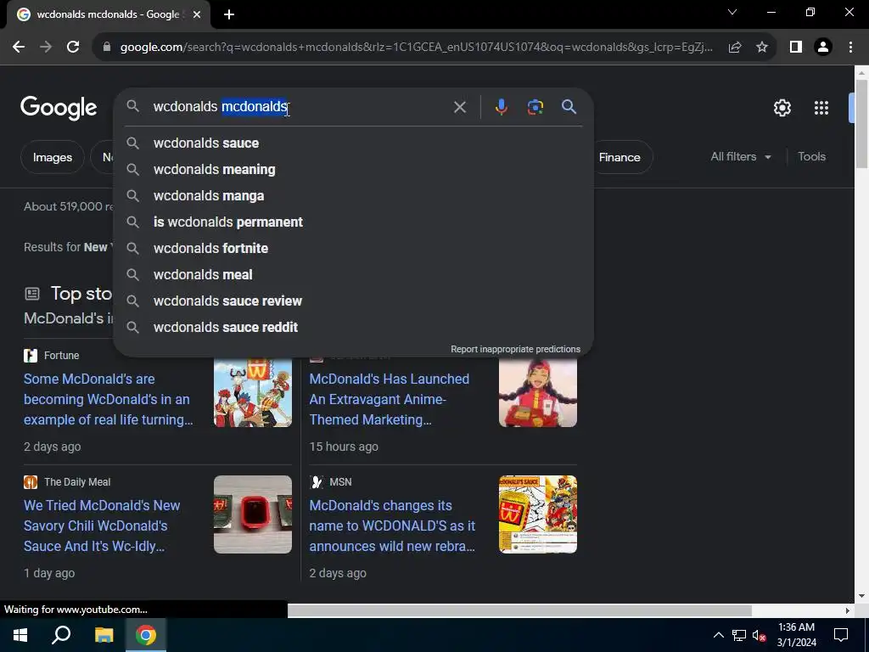The width and height of the screenshot is (869, 652).
Task: Switch to the Images filter
Action: coord(52,157)
